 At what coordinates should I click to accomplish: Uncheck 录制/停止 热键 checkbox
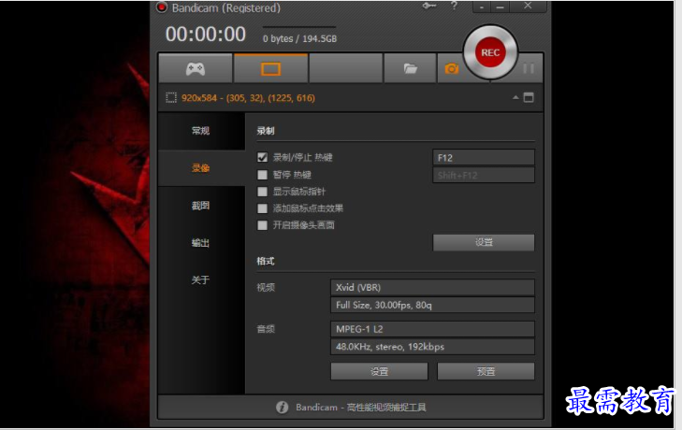click(262, 157)
